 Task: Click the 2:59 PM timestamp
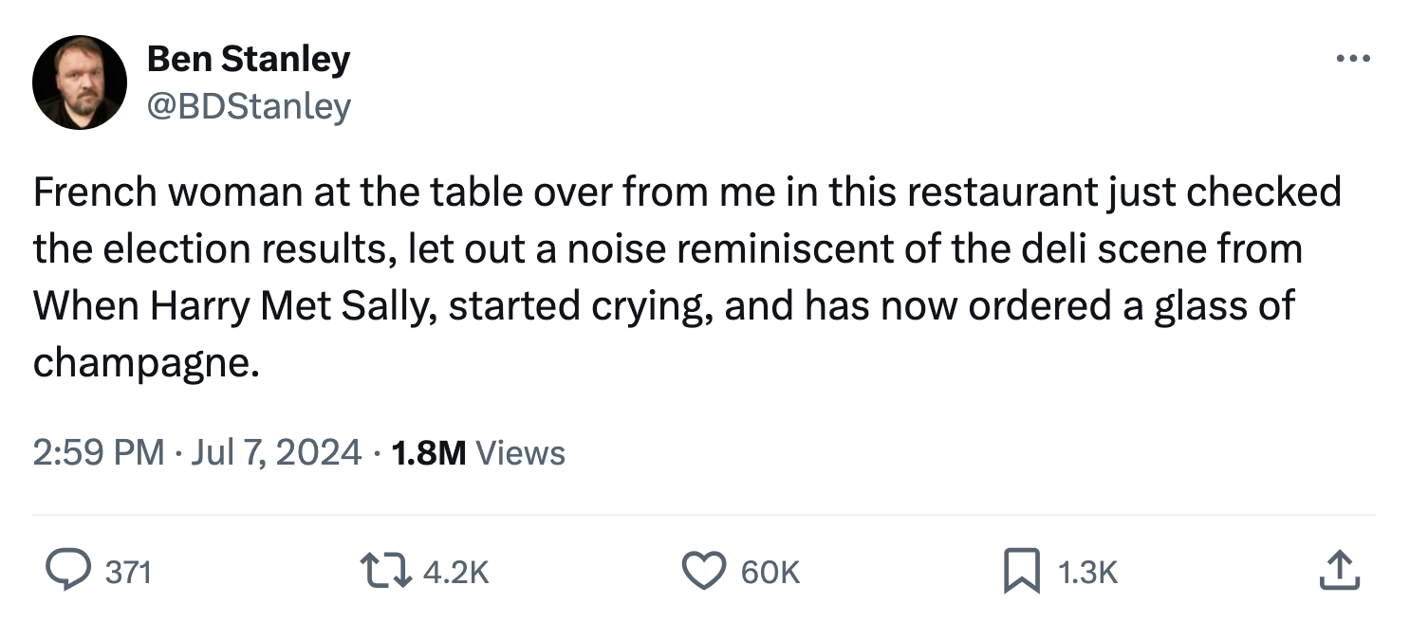point(99,452)
